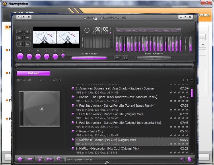The height and width of the screenshot is (165, 214).
Task: Skip to the next track
Action: 55,56
